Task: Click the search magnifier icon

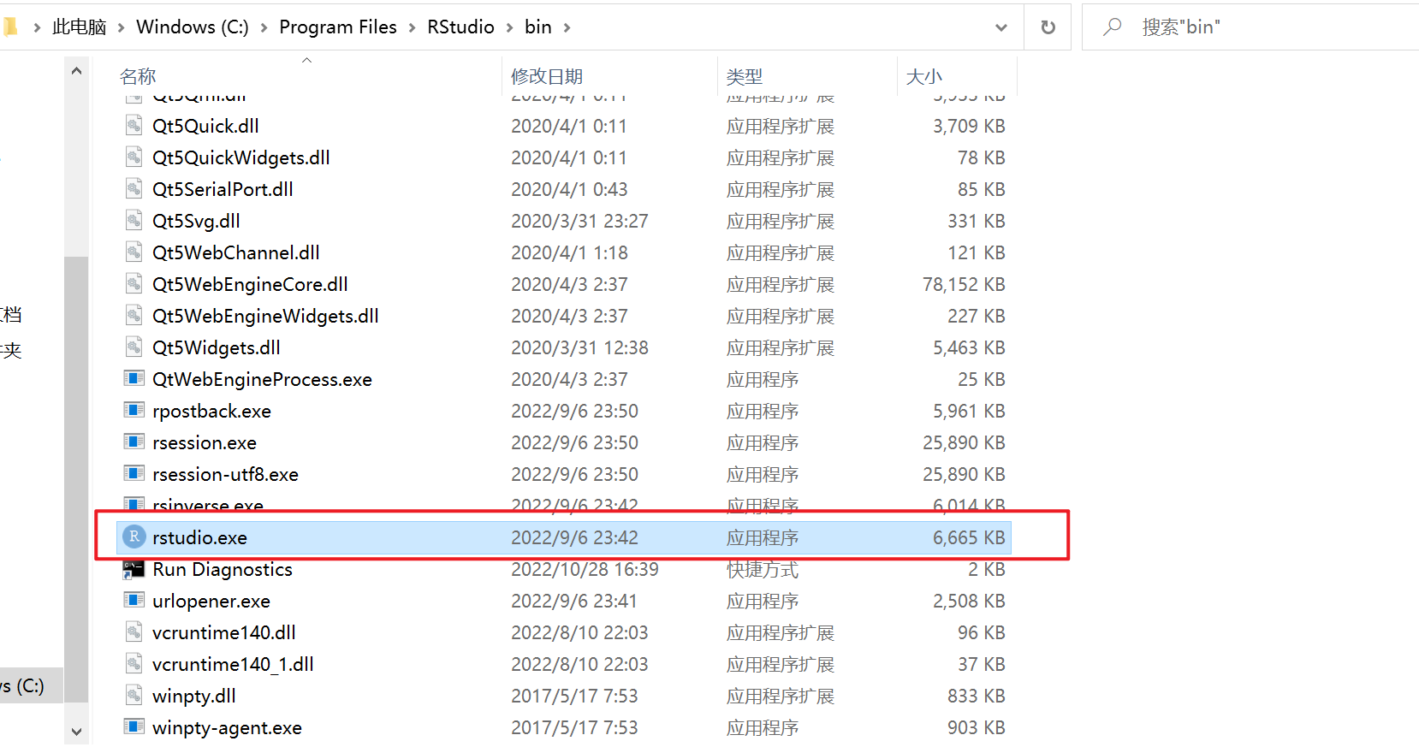Action: tap(1112, 27)
